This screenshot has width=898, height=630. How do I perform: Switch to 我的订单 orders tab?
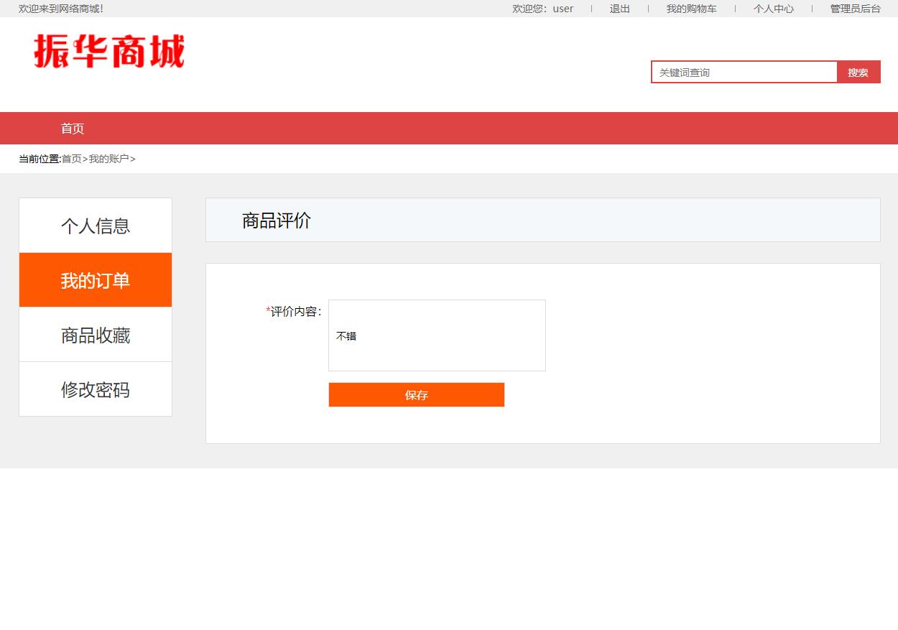click(95, 280)
